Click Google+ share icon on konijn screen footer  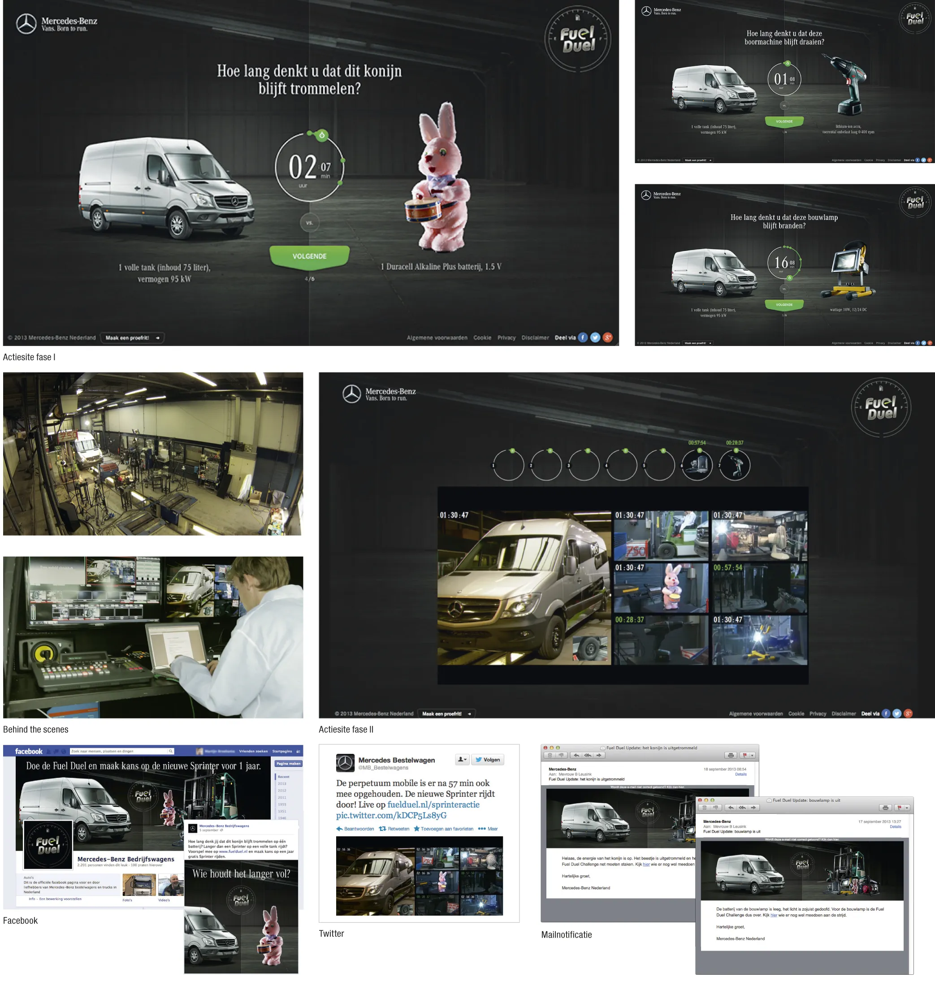click(608, 337)
